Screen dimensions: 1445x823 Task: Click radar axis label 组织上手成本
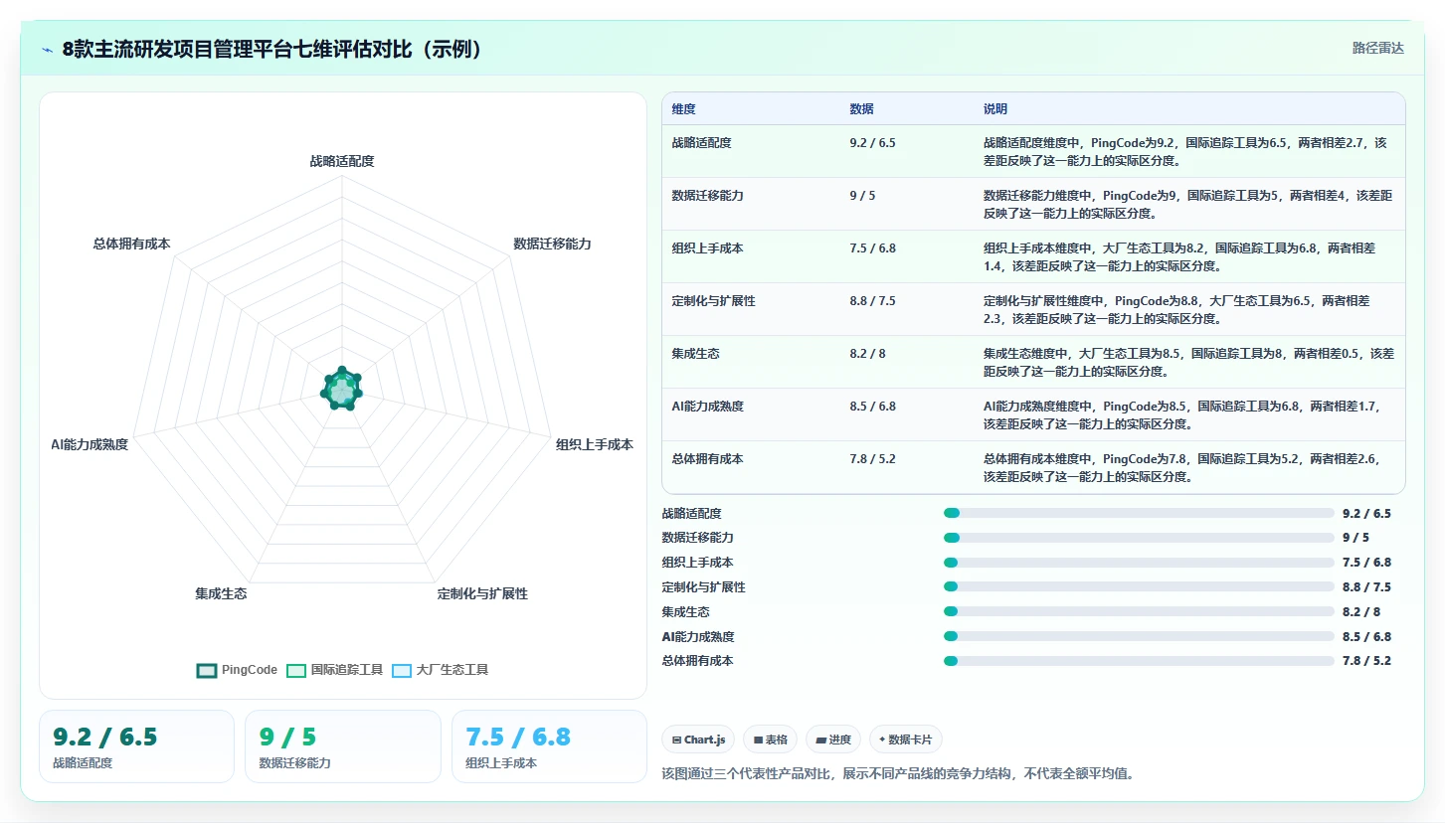point(595,445)
